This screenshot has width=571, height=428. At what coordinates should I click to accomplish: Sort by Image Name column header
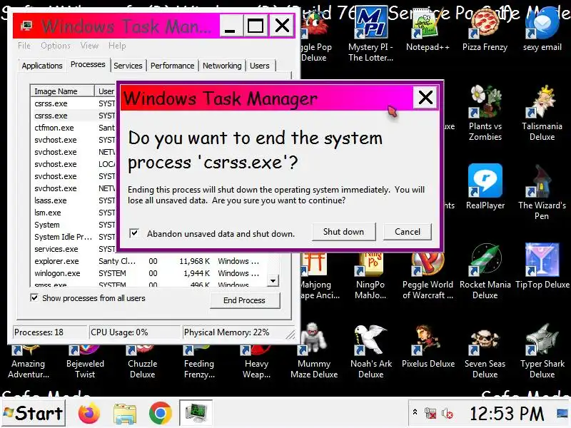coord(62,91)
